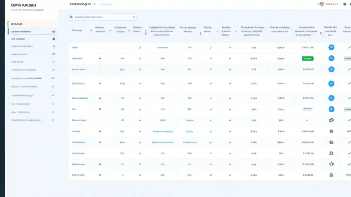Click inside the search input field above the table

102,17
